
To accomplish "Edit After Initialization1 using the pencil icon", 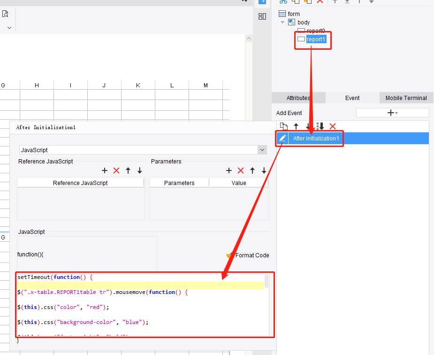I will tap(282, 138).
